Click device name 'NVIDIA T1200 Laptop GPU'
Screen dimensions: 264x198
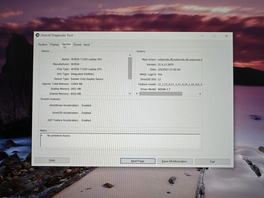tap(86, 59)
